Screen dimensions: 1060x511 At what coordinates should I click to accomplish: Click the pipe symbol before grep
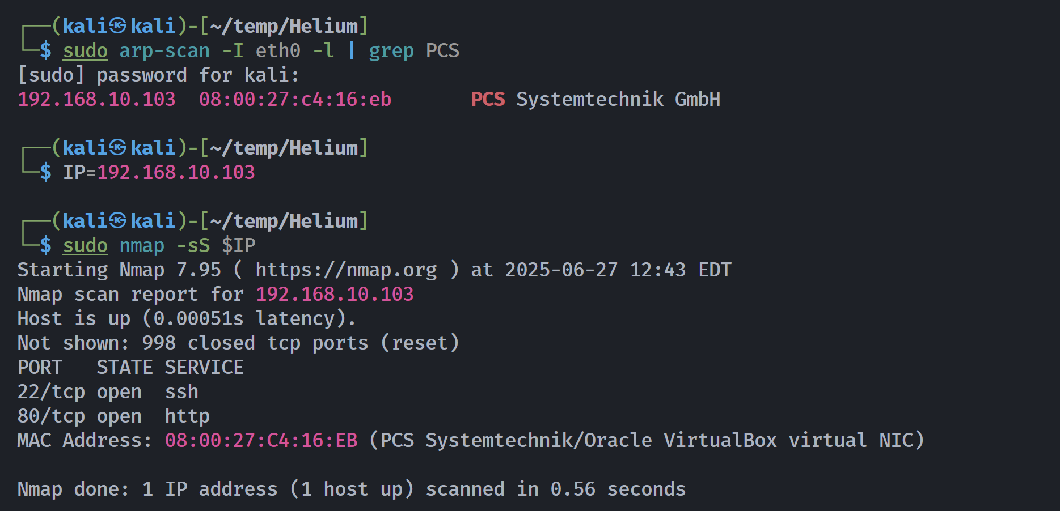pos(352,50)
